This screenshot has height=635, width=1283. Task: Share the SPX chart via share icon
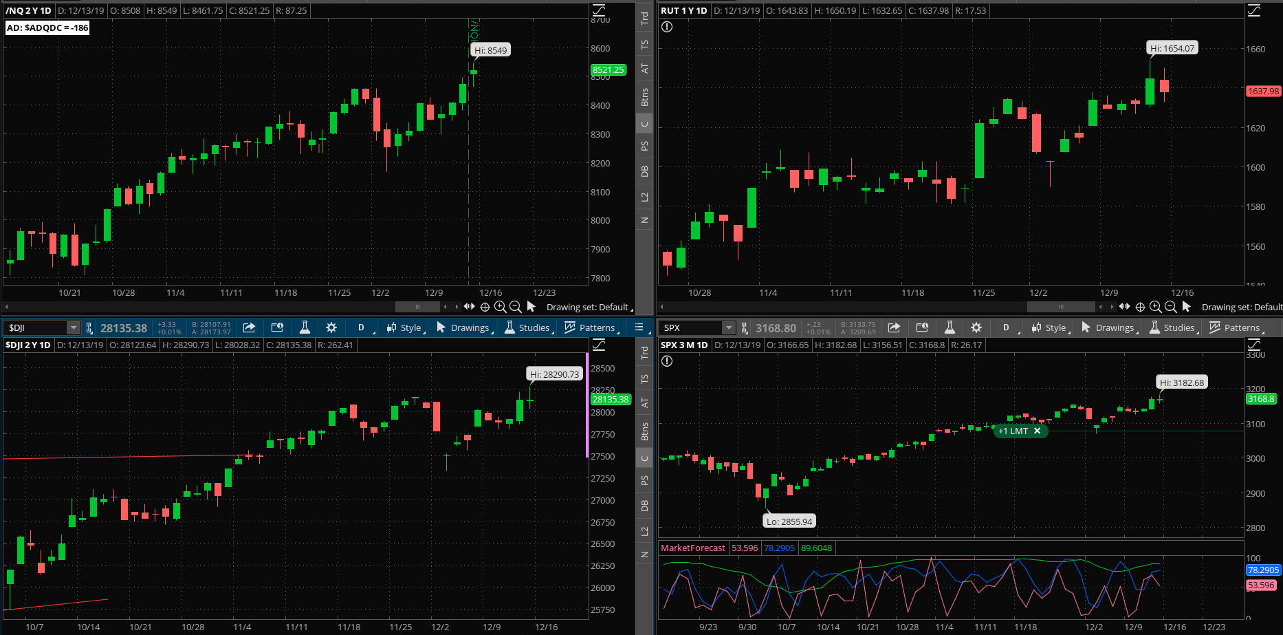point(894,327)
